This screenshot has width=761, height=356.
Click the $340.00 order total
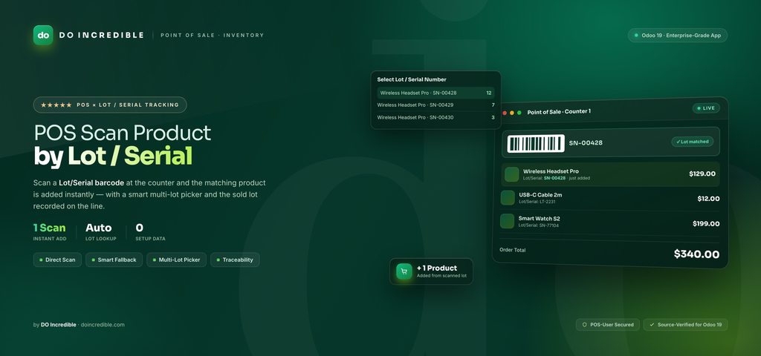tap(696, 254)
